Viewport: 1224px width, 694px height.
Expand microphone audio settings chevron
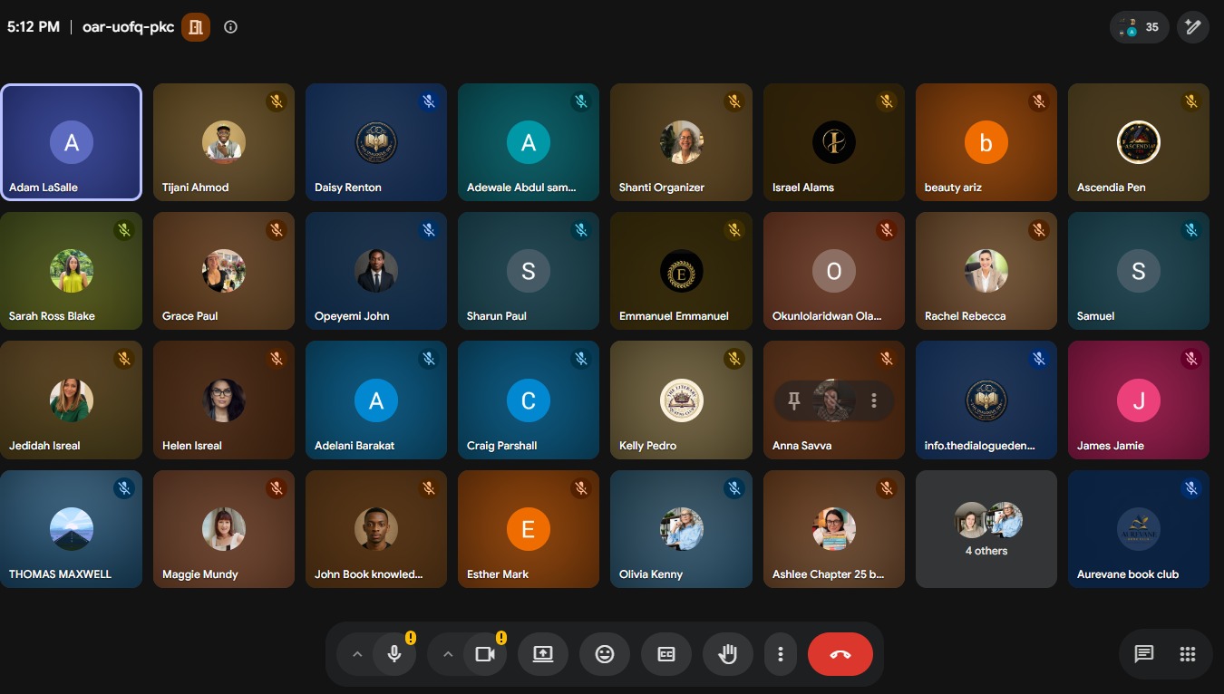(x=357, y=654)
